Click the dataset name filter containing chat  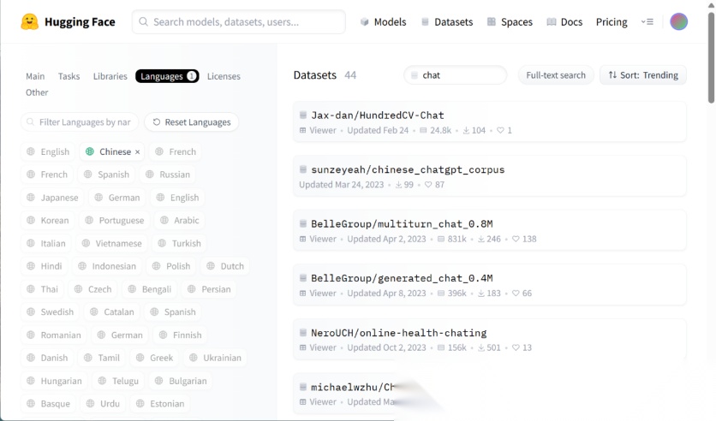[456, 75]
